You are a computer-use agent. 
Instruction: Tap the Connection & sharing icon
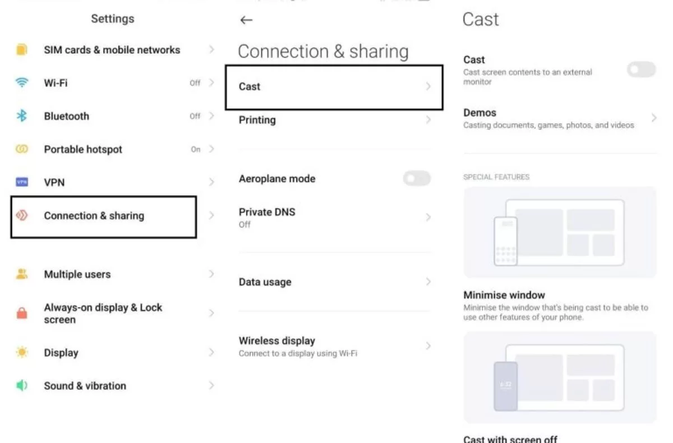(22, 215)
